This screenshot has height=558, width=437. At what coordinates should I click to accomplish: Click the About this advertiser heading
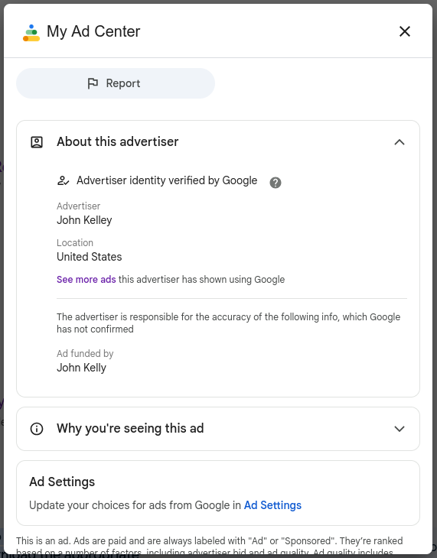[x=118, y=141]
